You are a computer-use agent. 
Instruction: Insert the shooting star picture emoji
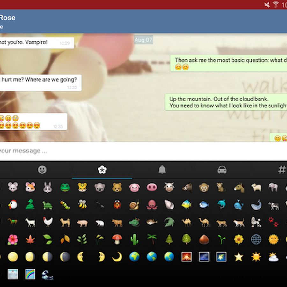click(x=221, y=257)
